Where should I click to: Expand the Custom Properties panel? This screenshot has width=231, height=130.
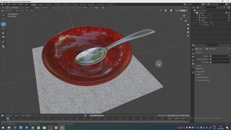[203, 80]
